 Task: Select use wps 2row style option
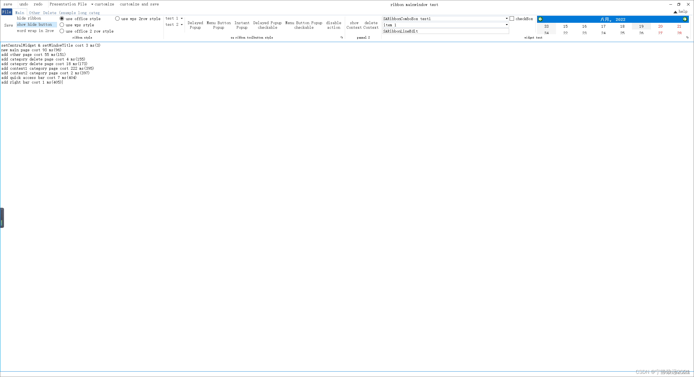click(x=138, y=19)
